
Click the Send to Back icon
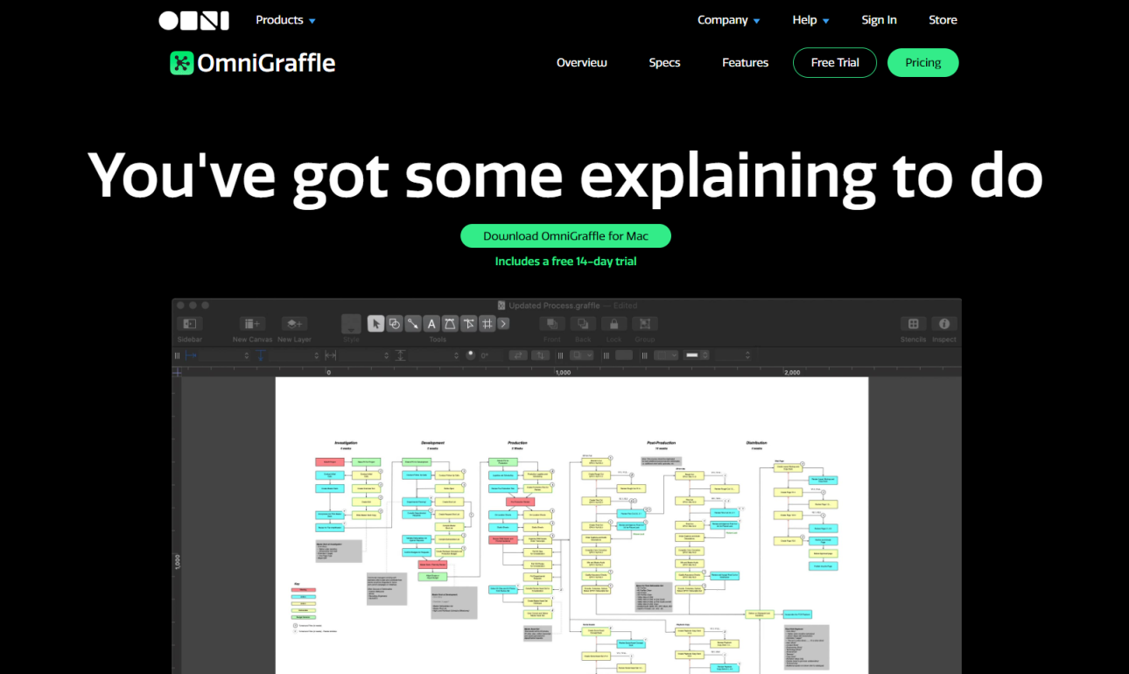pyautogui.click(x=583, y=324)
